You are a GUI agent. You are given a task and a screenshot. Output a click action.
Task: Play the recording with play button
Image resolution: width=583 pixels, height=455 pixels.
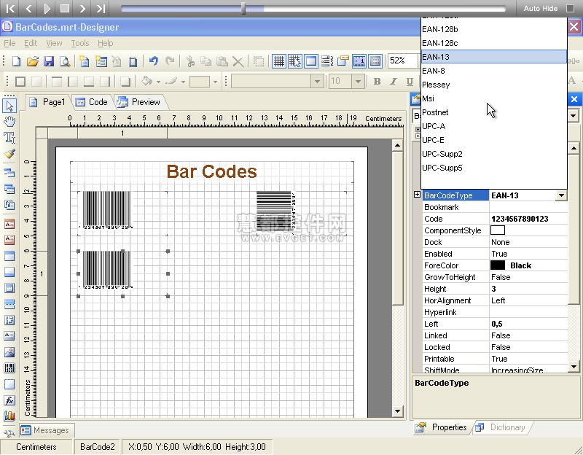click(x=47, y=8)
